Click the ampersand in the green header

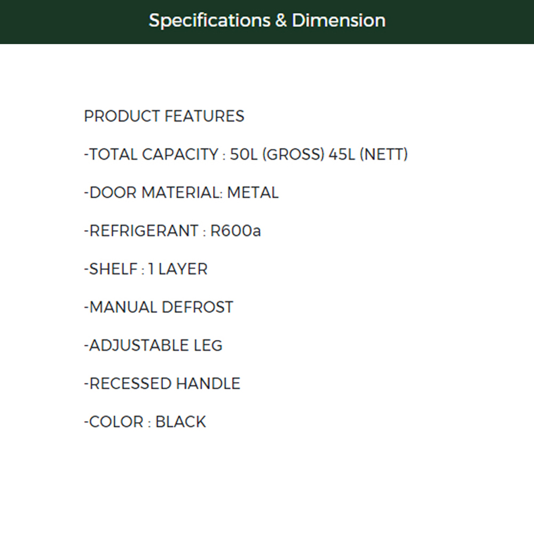[x=281, y=21]
